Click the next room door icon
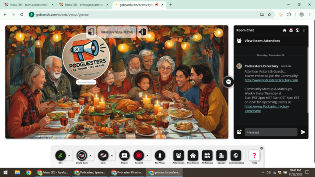 142,32
